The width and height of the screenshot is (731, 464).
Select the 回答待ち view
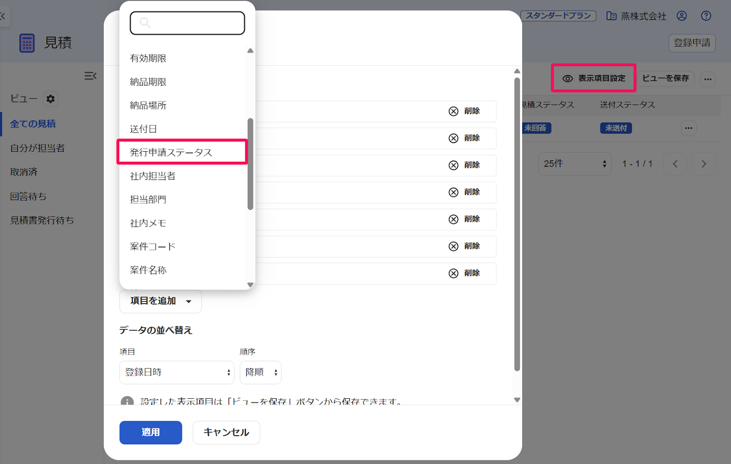coord(28,196)
